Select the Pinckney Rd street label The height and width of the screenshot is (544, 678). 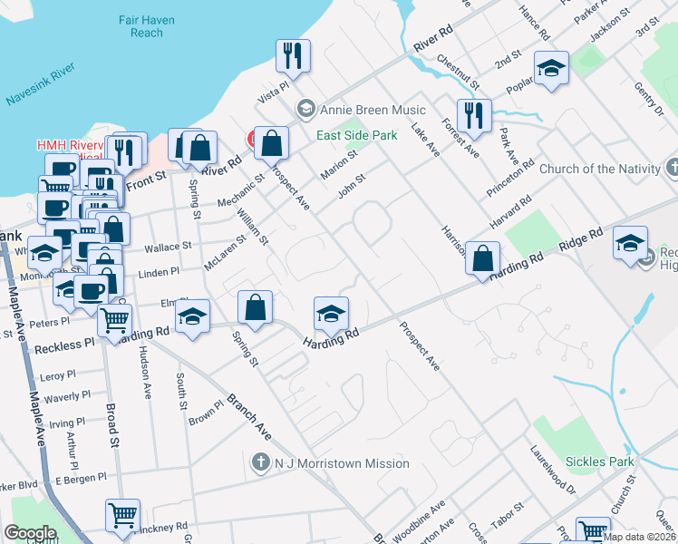[x=161, y=528]
